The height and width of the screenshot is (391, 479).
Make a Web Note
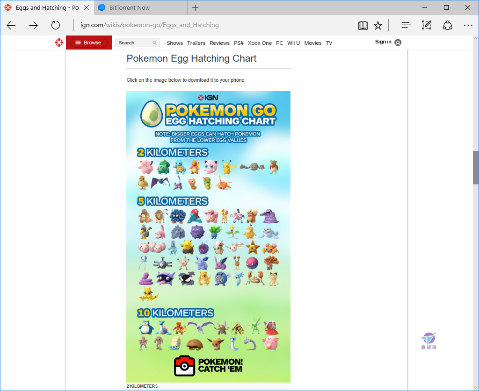[x=427, y=25]
